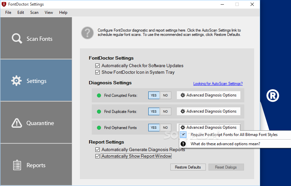
Task: Open the Edit menu
Action: tap(21, 13)
